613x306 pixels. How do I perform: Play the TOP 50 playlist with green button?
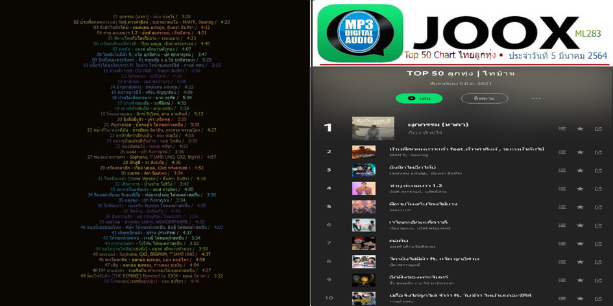(x=418, y=99)
